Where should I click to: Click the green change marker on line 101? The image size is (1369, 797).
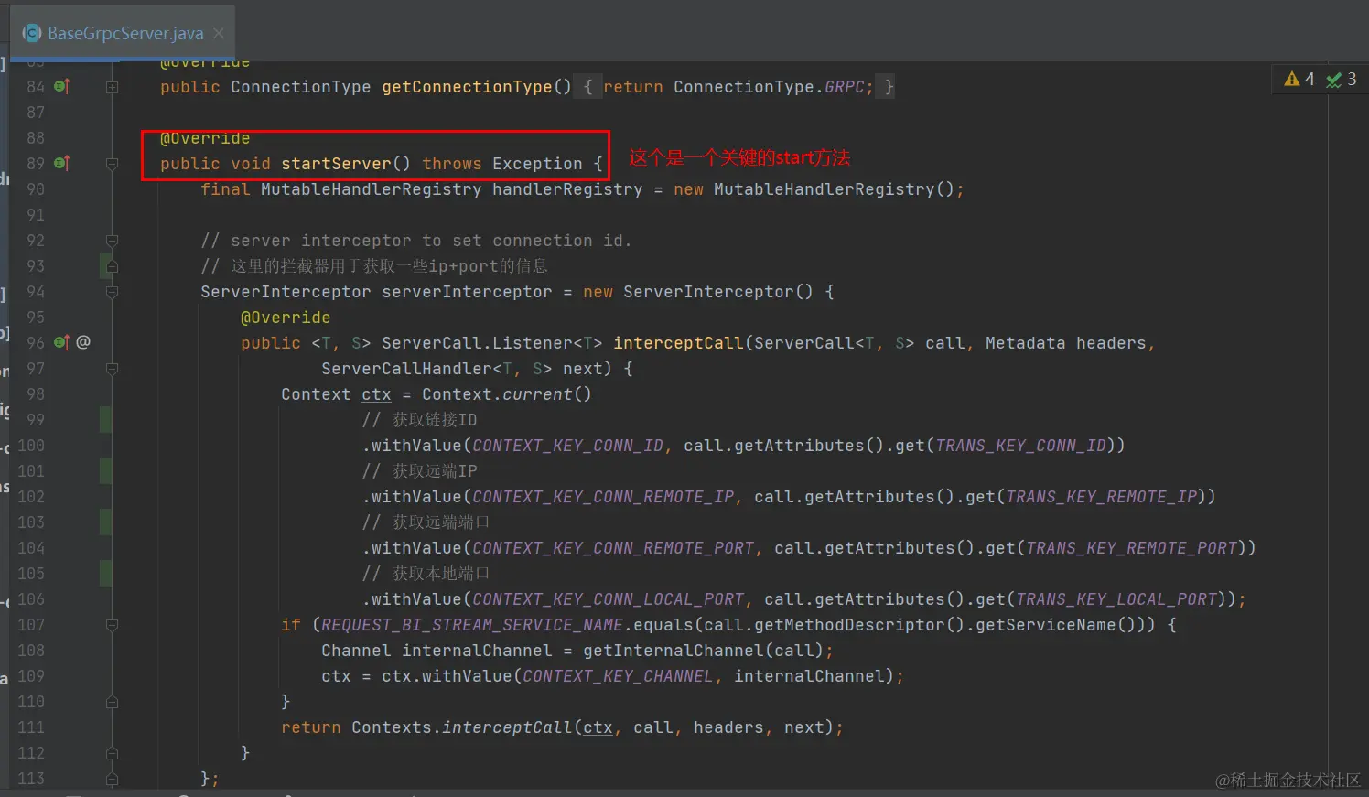105,471
